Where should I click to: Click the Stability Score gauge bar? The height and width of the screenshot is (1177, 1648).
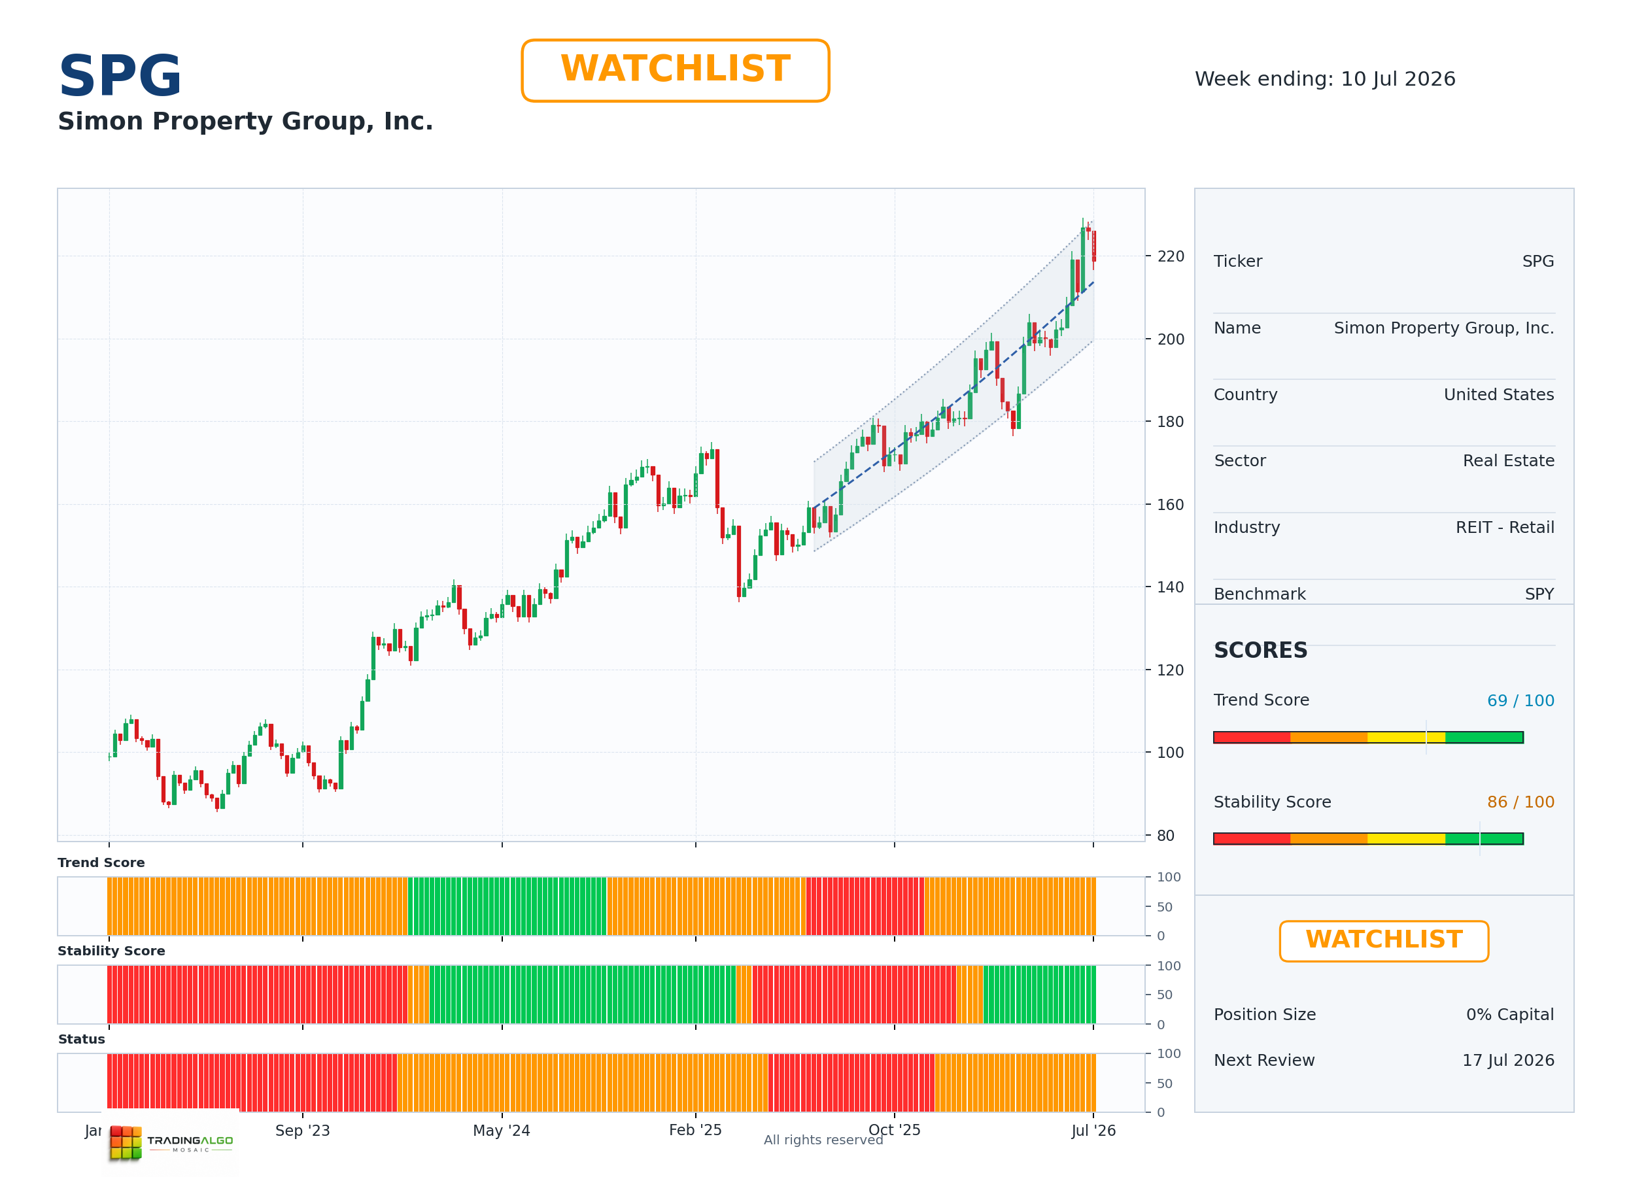1368,838
